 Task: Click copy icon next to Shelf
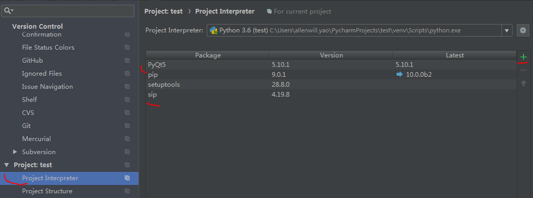click(x=127, y=99)
